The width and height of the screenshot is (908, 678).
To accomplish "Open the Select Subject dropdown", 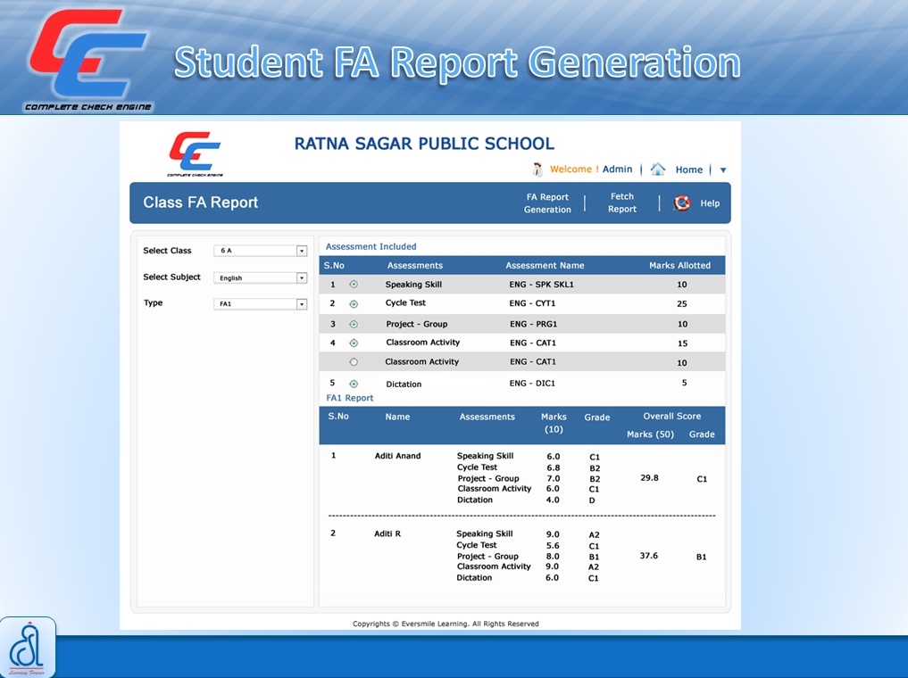I will point(261,277).
